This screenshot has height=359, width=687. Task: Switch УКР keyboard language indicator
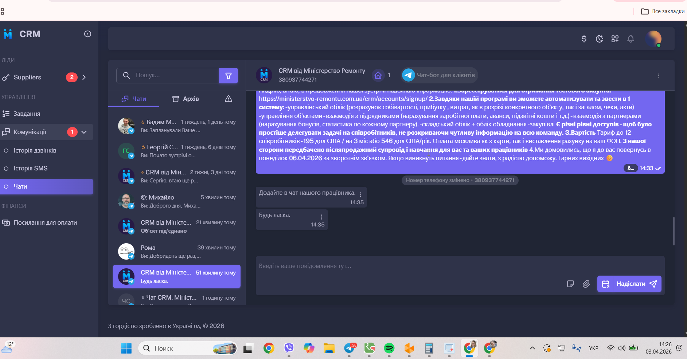(x=594, y=348)
